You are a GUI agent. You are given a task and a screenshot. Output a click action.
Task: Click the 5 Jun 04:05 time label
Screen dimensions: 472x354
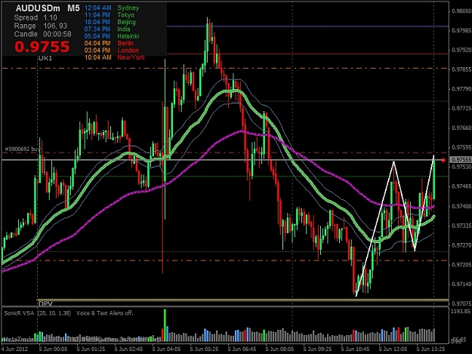coord(166,349)
